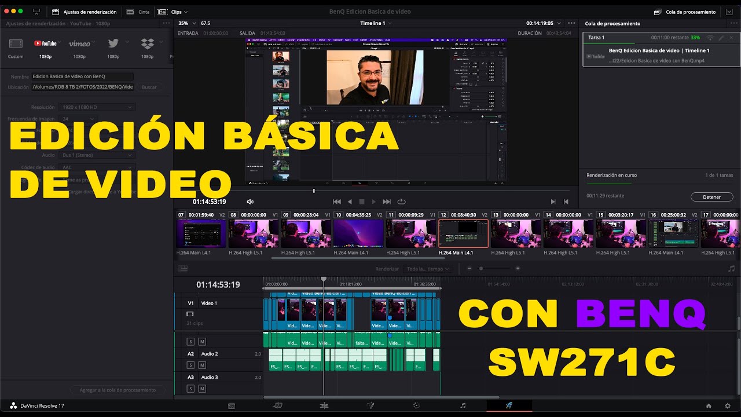The image size is (741, 417).
Task: Toggle the viewer mute speaker icon
Action: pos(250,202)
